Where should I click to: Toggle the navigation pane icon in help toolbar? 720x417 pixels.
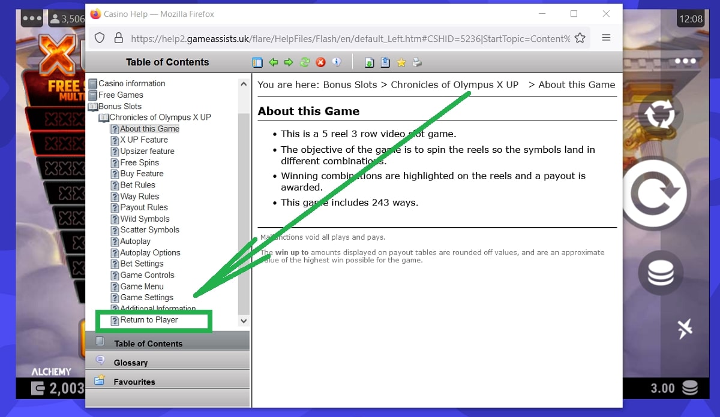tap(257, 62)
